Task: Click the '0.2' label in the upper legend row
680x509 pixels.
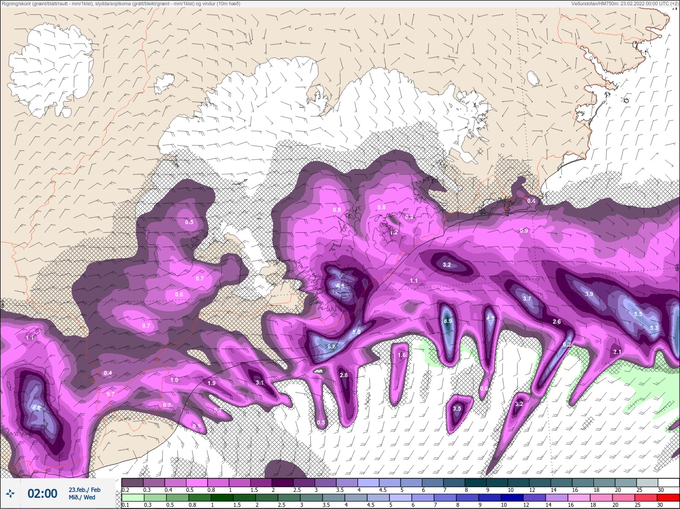Action: (x=125, y=490)
